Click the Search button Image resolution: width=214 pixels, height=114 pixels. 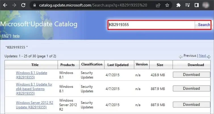point(204,25)
